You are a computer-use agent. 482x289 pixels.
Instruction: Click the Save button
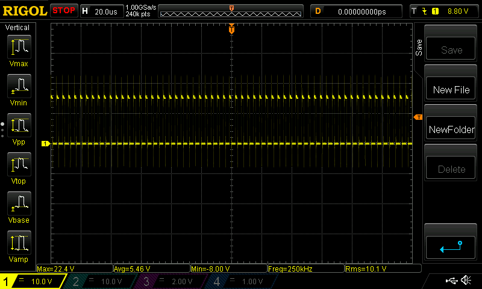(x=451, y=48)
